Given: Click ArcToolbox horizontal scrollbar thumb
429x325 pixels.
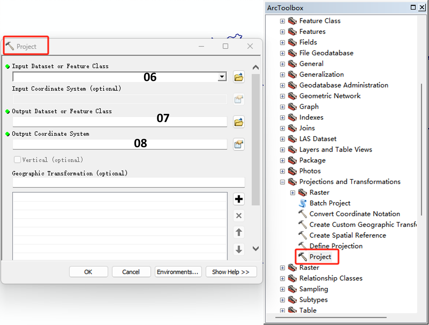Looking at the screenshot, I should coord(331,317).
